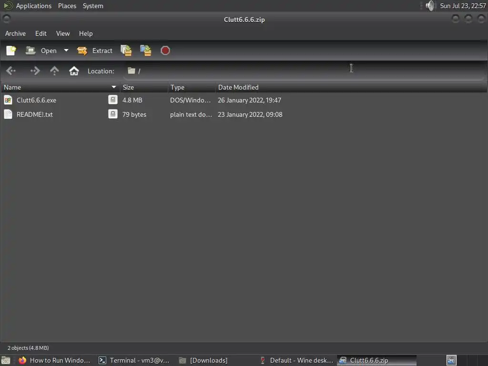Click the DOS/Windo… type cell

(190, 100)
